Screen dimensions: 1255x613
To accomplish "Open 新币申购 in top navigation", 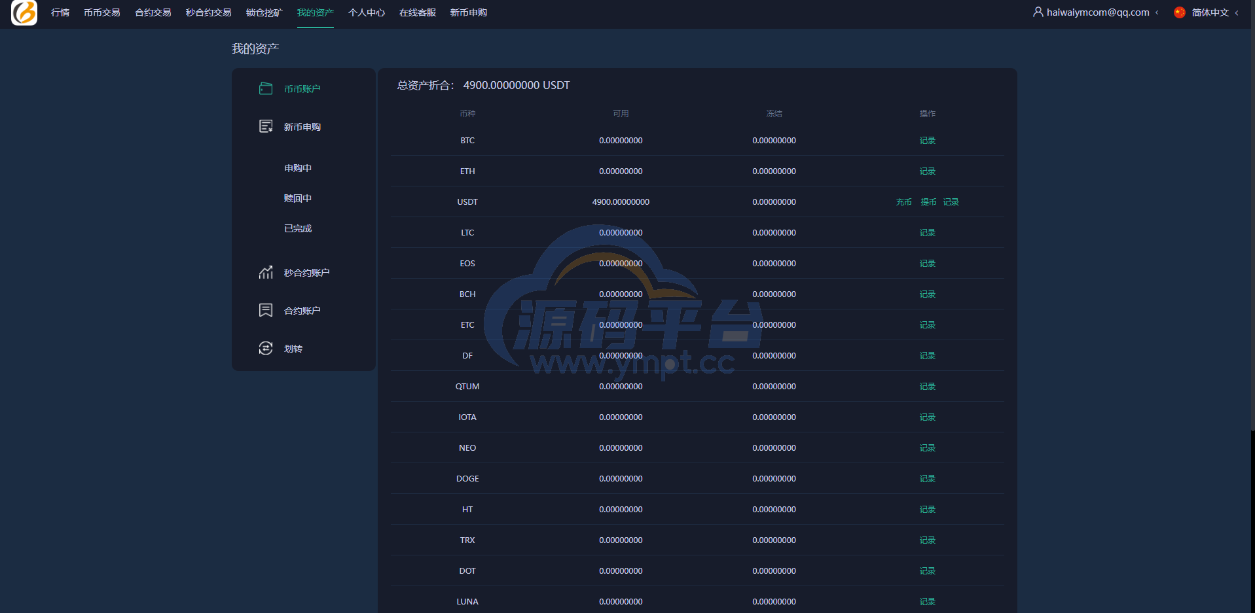I will (469, 12).
